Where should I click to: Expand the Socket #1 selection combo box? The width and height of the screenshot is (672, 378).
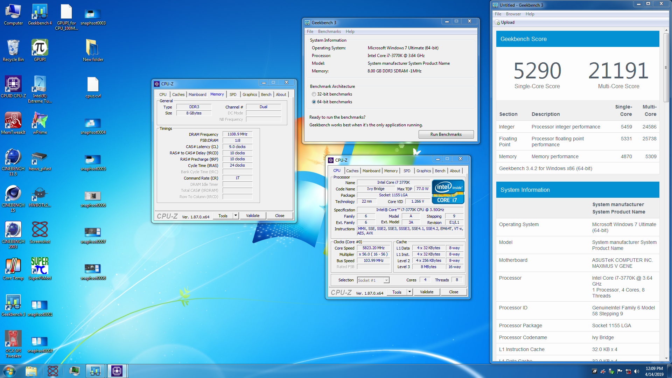(373, 280)
